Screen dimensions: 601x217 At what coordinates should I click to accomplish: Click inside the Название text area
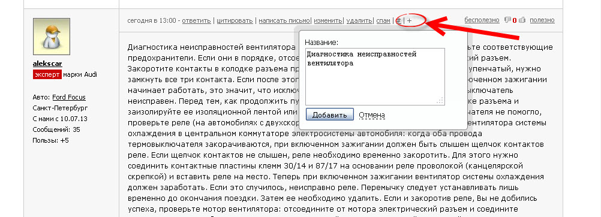[x=375, y=77]
